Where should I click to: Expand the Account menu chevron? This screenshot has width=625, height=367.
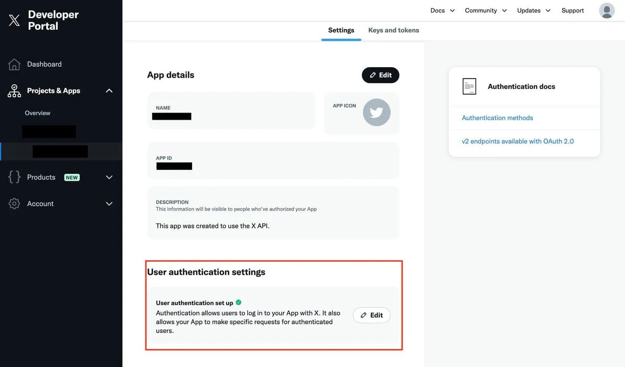[109, 204]
